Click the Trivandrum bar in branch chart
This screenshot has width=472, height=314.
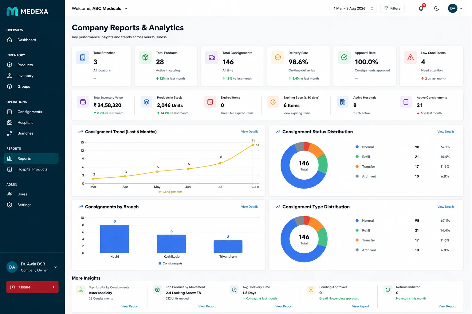click(228, 247)
